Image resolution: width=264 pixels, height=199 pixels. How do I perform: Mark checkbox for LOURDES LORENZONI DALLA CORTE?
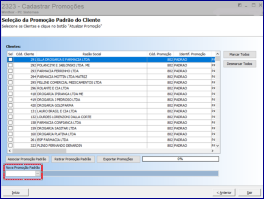point(10,117)
